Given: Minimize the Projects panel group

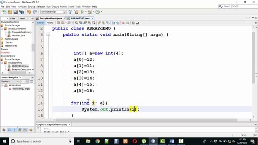Looking at the screenshot, I should pos(32,19).
